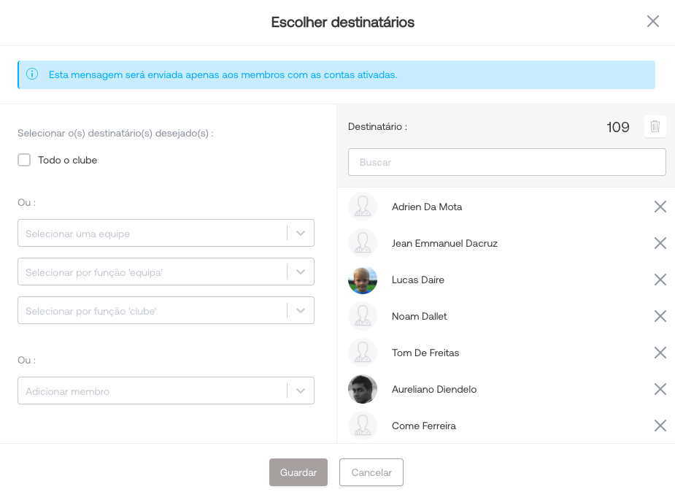Remove Tom De Freitas from recipients
Image resolution: width=675 pixels, height=492 pixels.
pos(660,353)
